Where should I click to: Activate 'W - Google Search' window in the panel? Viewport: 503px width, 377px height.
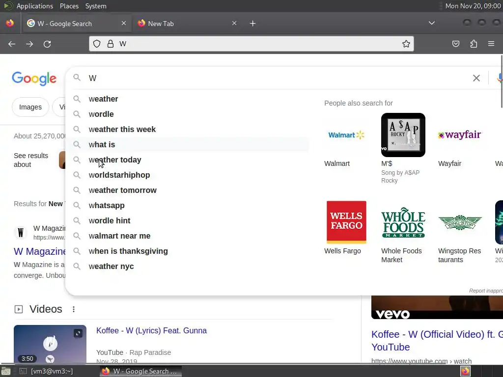[x=140, y=371]
